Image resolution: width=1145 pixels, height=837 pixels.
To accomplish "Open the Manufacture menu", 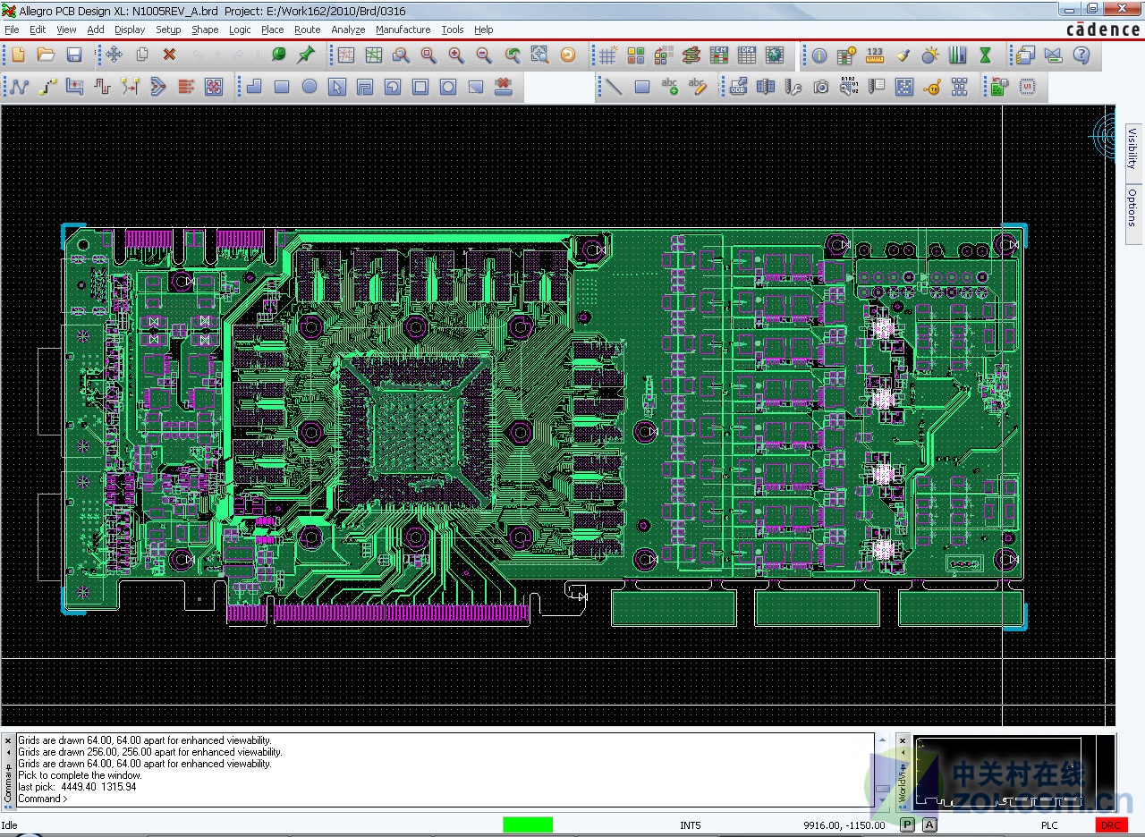I will pyautogui.click(x=403, y=30).
